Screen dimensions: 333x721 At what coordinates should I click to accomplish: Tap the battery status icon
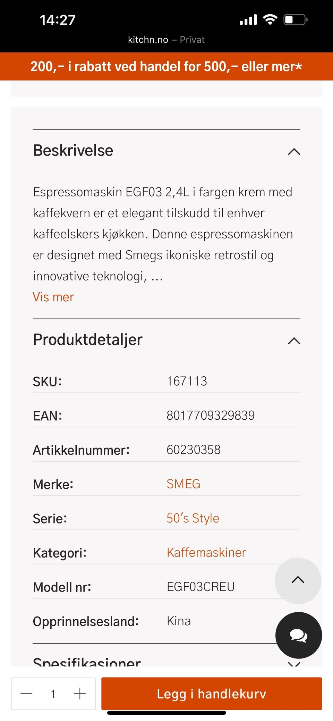click(295, 20)
